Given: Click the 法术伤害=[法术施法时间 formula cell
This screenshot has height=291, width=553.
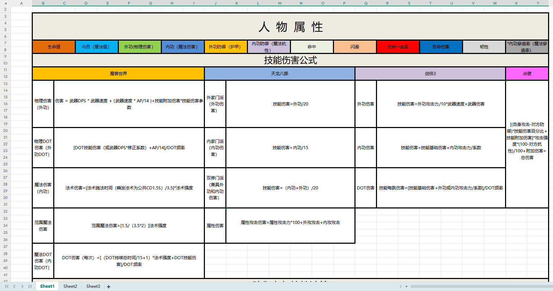Looking at the screenshot, I should point(129,188).
